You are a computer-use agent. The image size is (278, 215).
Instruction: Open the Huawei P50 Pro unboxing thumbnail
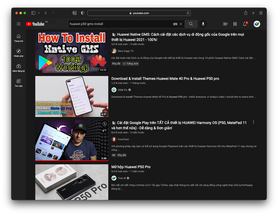click(71, 182)
